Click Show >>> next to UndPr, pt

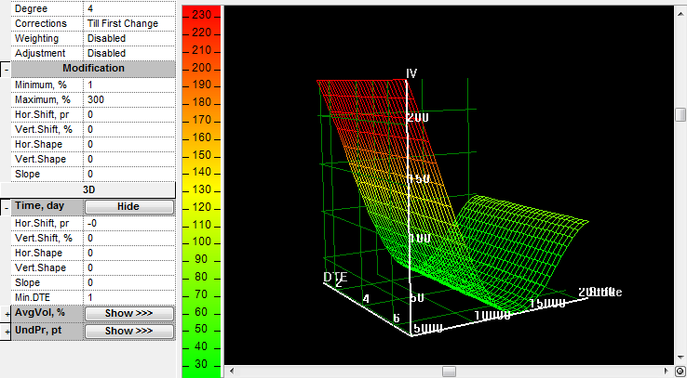(130, 331)
